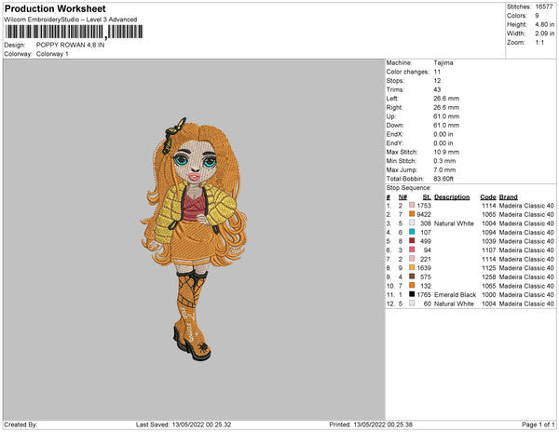This screenshot has height=432, width=559.
Task: Click the Stops value 12
Action: point(437,80)
